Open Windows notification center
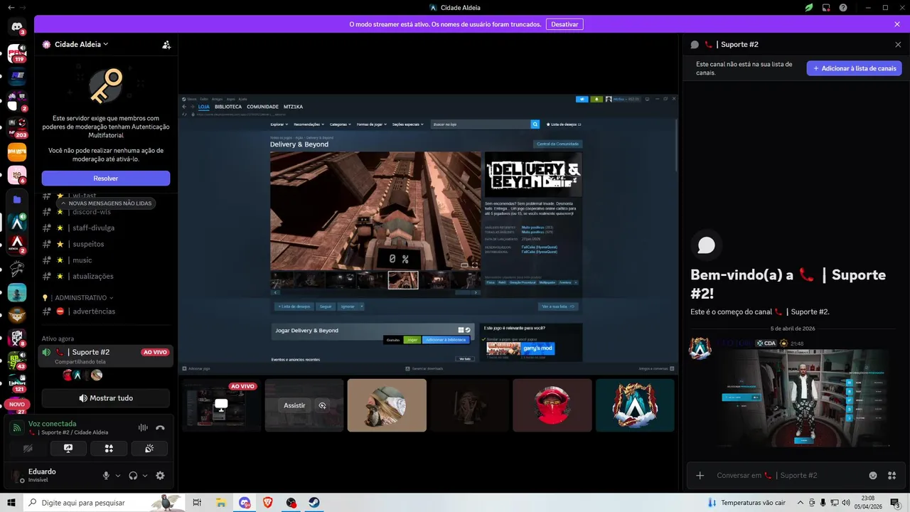910x512 pixels. tap(897, 503)
